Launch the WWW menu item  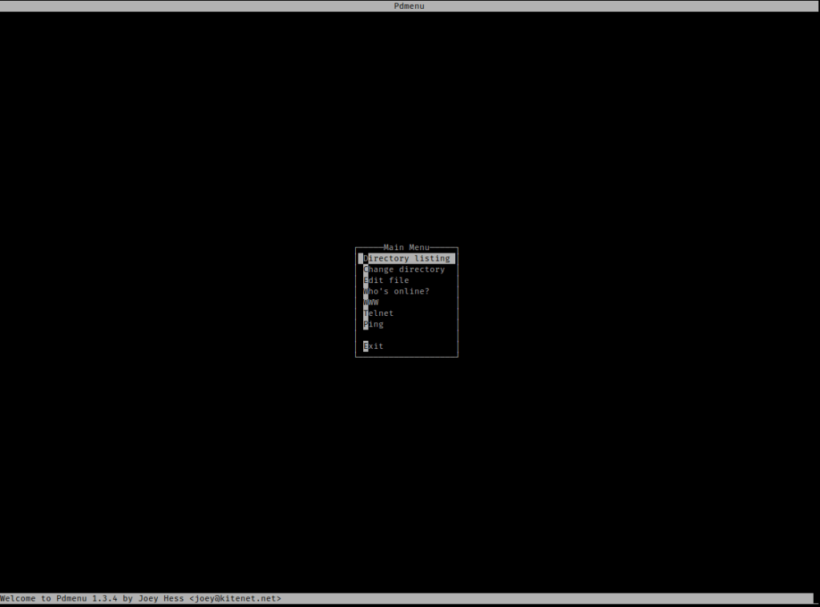pos(371,302)
